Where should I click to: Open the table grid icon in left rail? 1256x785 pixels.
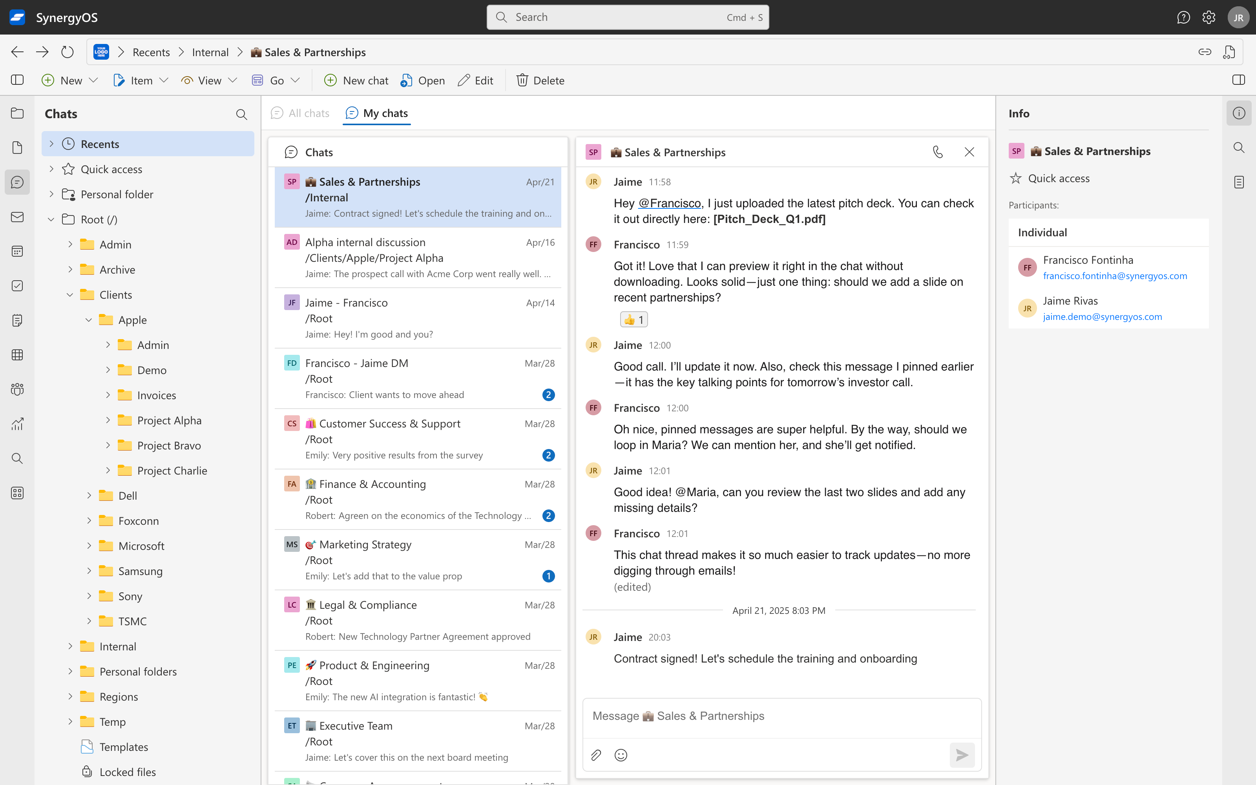(x=17, y=354)
